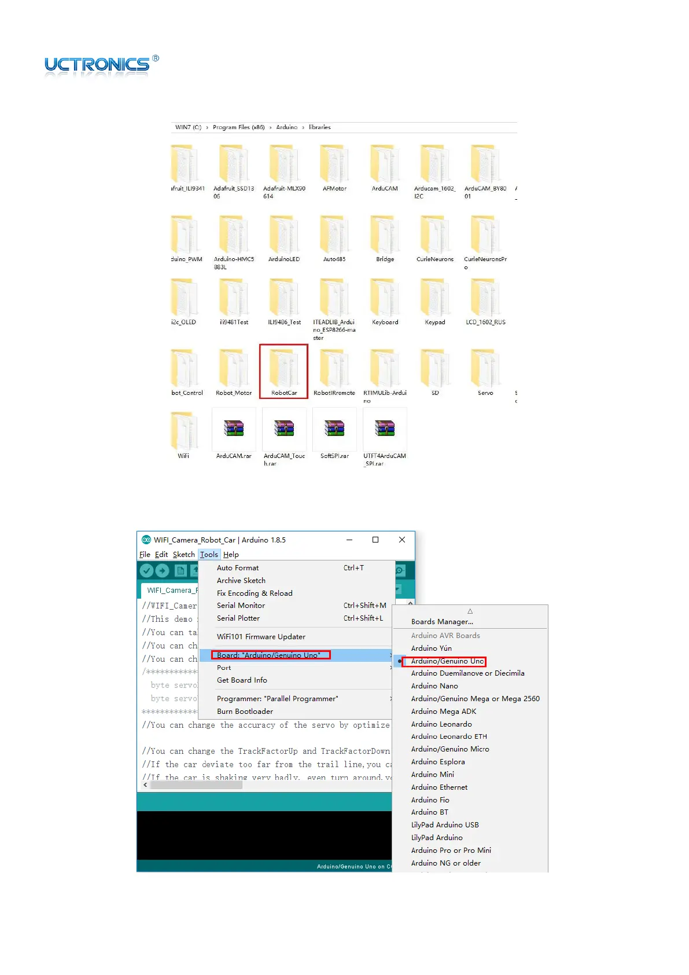Click the WIN7 (C:) breadcrumb
Screen dimensions: 689x975
[189, 127]
